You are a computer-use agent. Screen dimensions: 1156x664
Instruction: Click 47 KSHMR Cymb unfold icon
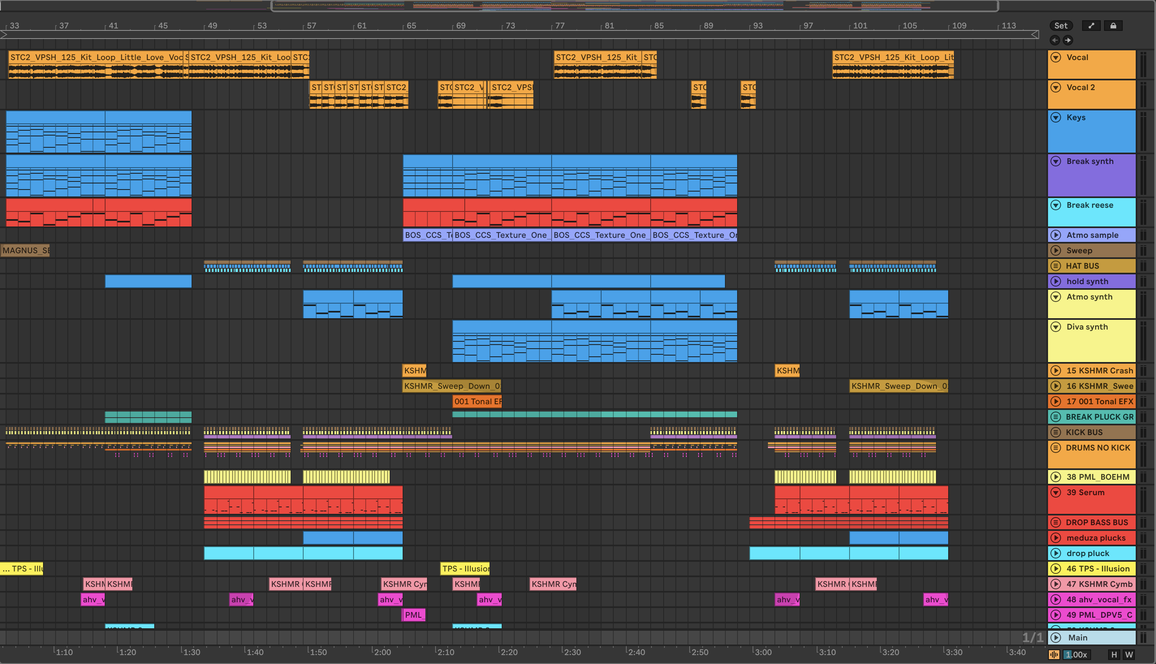tap(1056, 584)
